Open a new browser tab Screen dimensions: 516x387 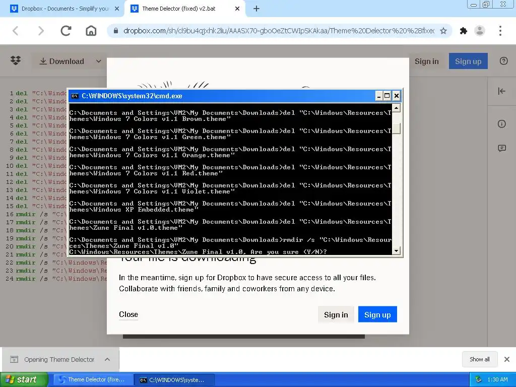click(x=256, y=9)
